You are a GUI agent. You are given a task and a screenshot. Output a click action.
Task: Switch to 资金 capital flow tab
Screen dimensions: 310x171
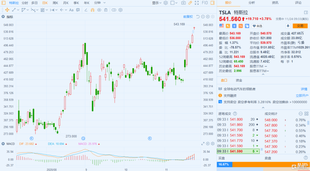click(239, 80)
